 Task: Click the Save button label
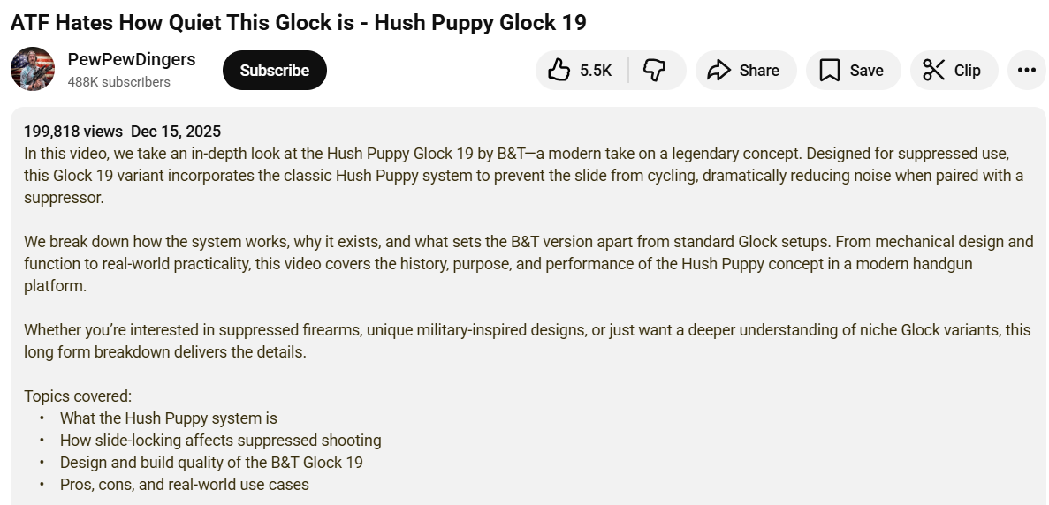click(x=866, y=71)
